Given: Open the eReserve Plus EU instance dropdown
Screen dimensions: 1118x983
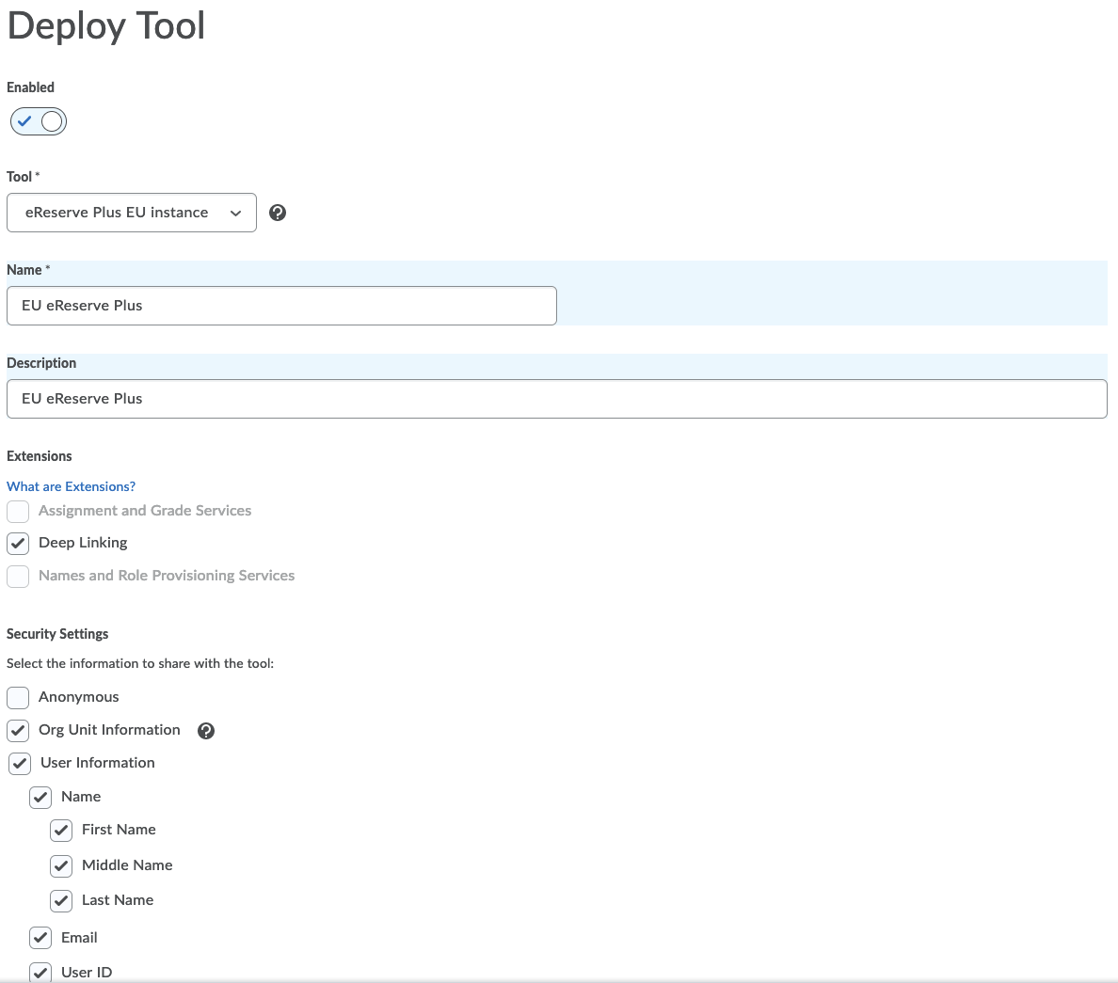Looking at the screenshot, I should pos(131,213).
